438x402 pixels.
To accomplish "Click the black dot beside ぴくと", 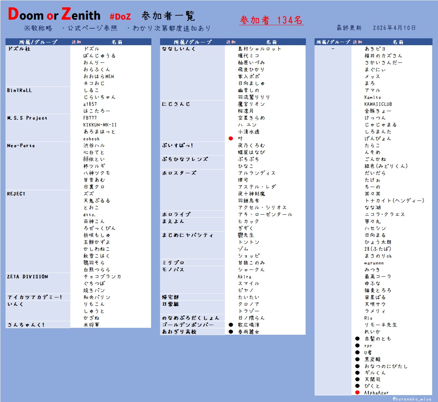I will [x=357, y=386].
